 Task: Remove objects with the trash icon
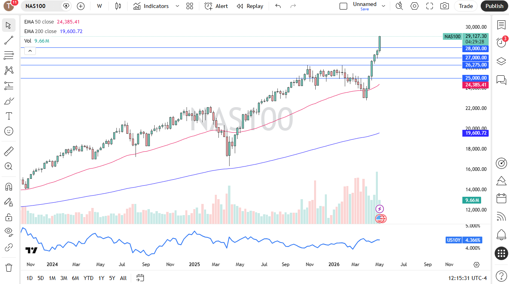coord(9,267)
